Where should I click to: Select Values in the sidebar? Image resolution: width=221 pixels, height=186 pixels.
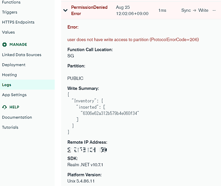(8, 32)
